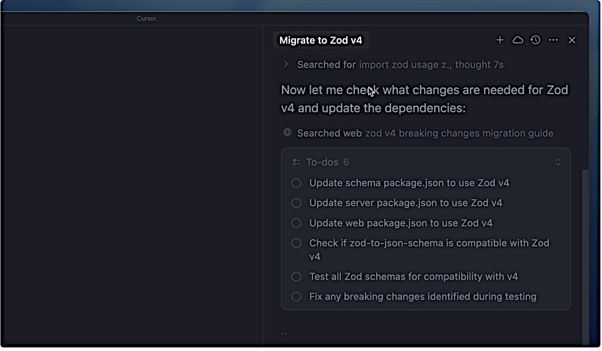Collapse the To-dos list with the up-down arrows

pyautogui.click(x=558, y=162)
